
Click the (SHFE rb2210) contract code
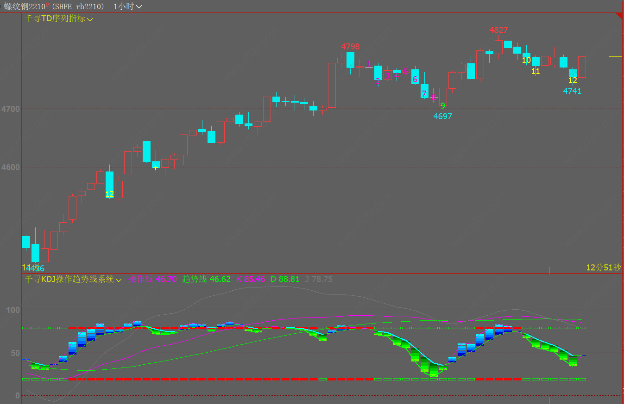coord(77,6)
